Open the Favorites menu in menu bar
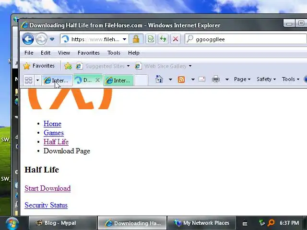307x230 pixels. (88, 53)
